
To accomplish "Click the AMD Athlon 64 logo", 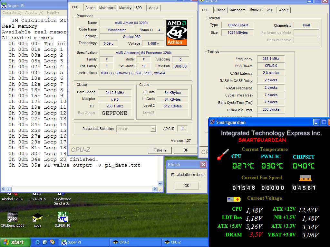I will [x=177, y=32].
